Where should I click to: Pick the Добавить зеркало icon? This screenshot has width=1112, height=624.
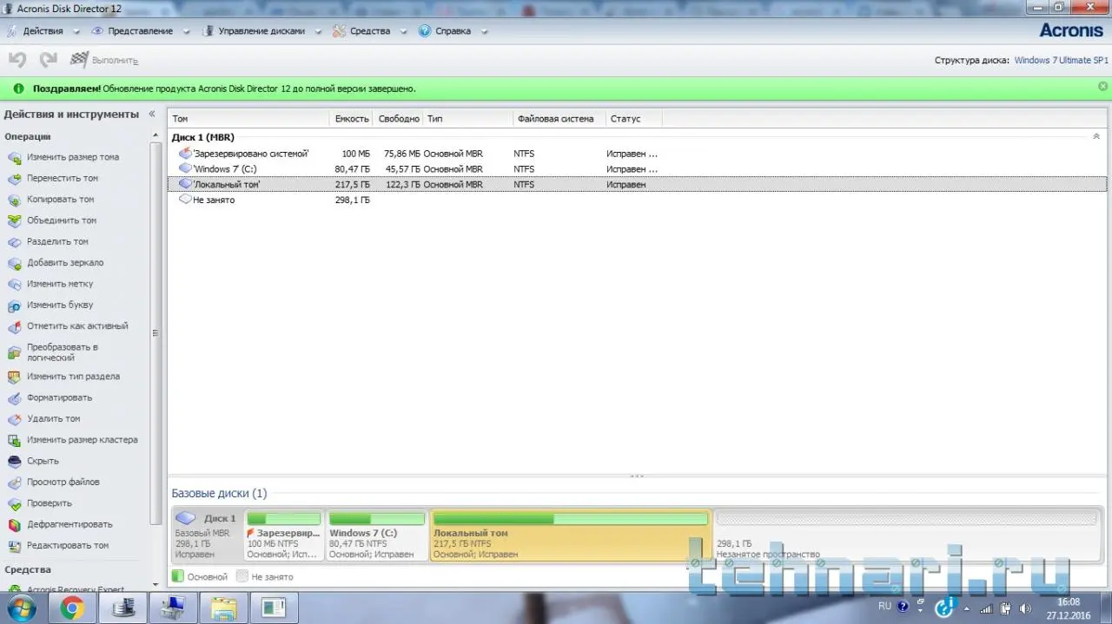pos(14,263)
